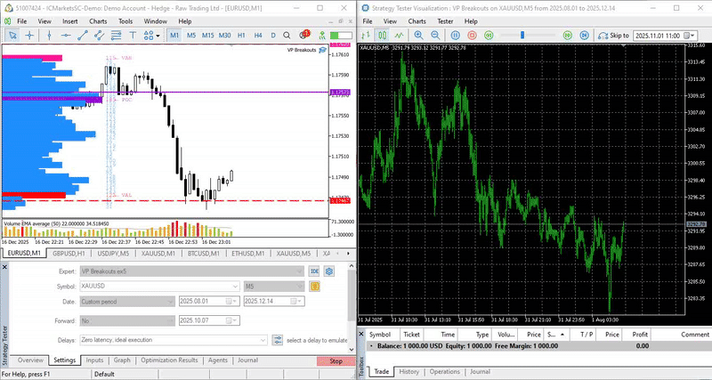Open notifications icon with red badge

click(304, 35)
